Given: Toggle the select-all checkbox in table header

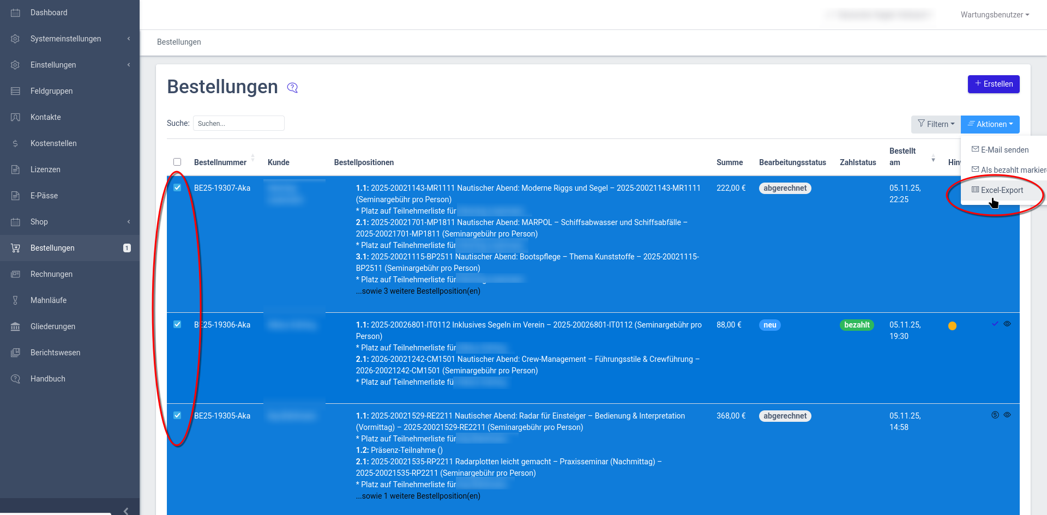Looking at the screenshot, I should click(177, 162).
